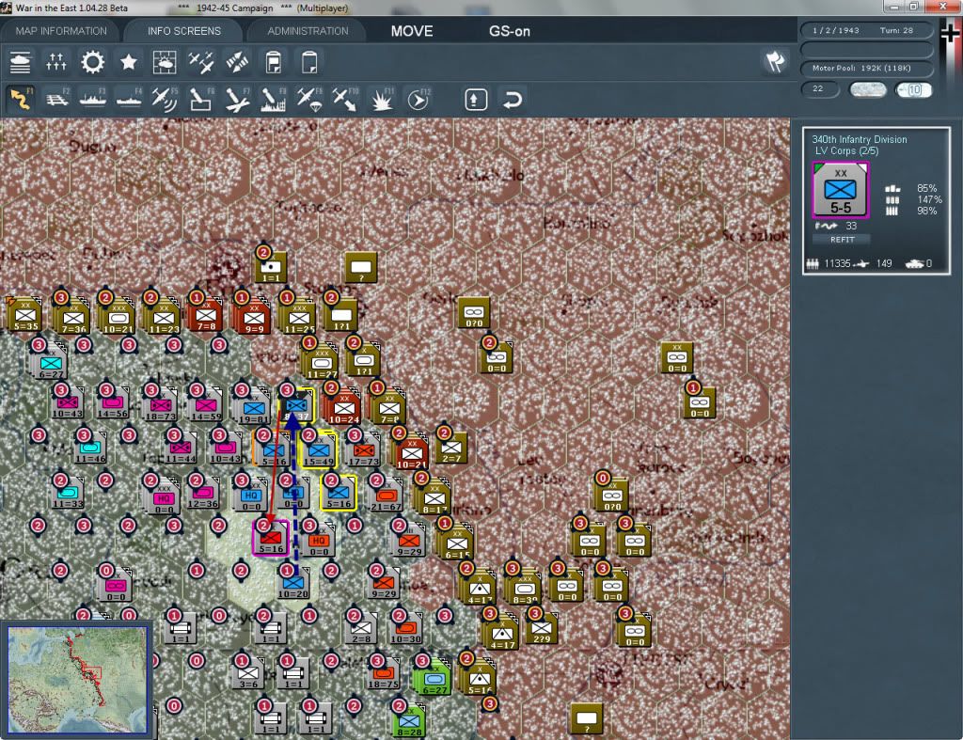Open the losses screen crosses icon

55,62
